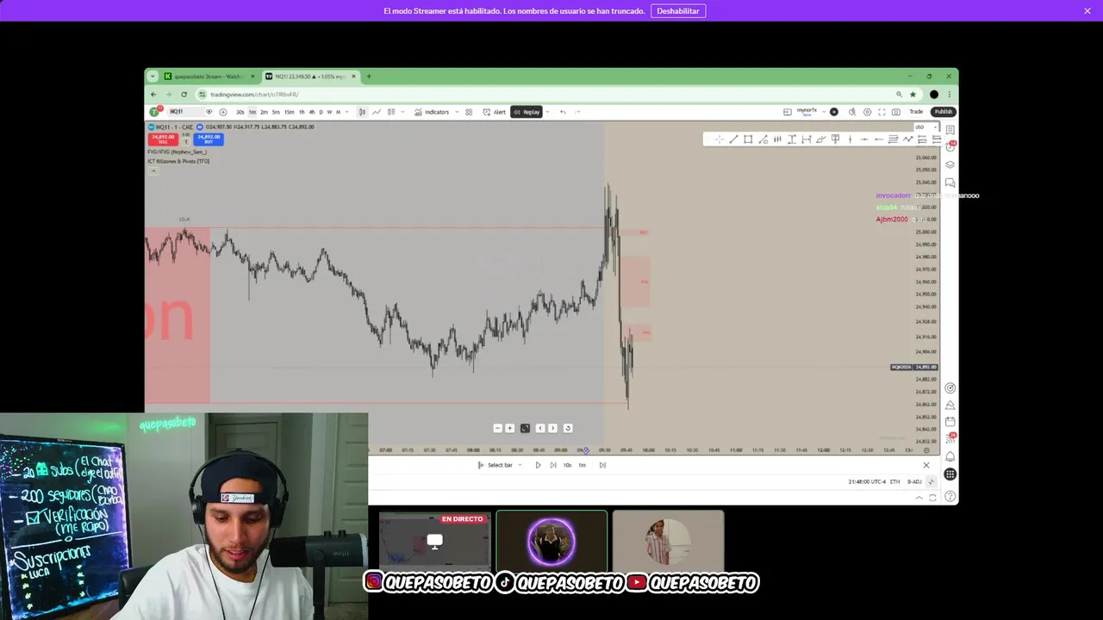The image size is (1103, 620).
Task: Open the Indicators menu
Action: point(432,112)
